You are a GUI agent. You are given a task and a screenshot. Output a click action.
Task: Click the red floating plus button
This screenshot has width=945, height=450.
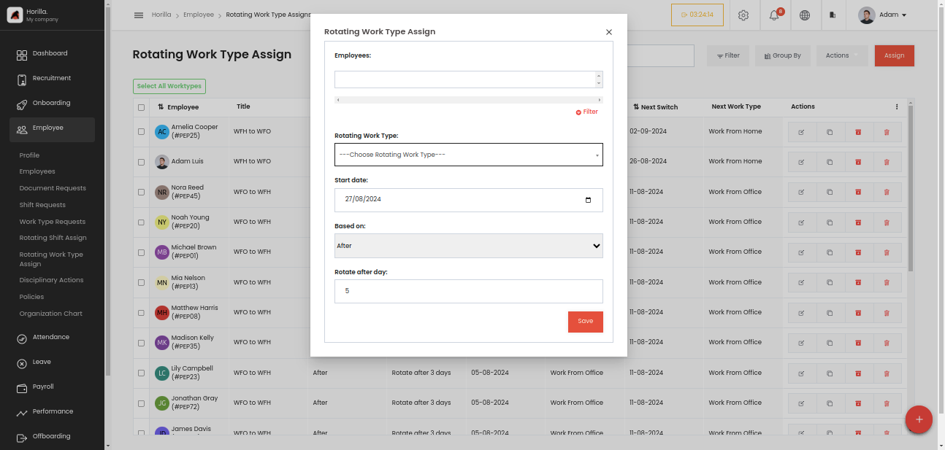pyautogui.click(x=919, y=419)
